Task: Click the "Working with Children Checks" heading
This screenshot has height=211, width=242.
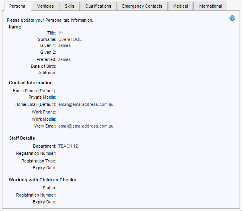Action: tap(43, 180)
